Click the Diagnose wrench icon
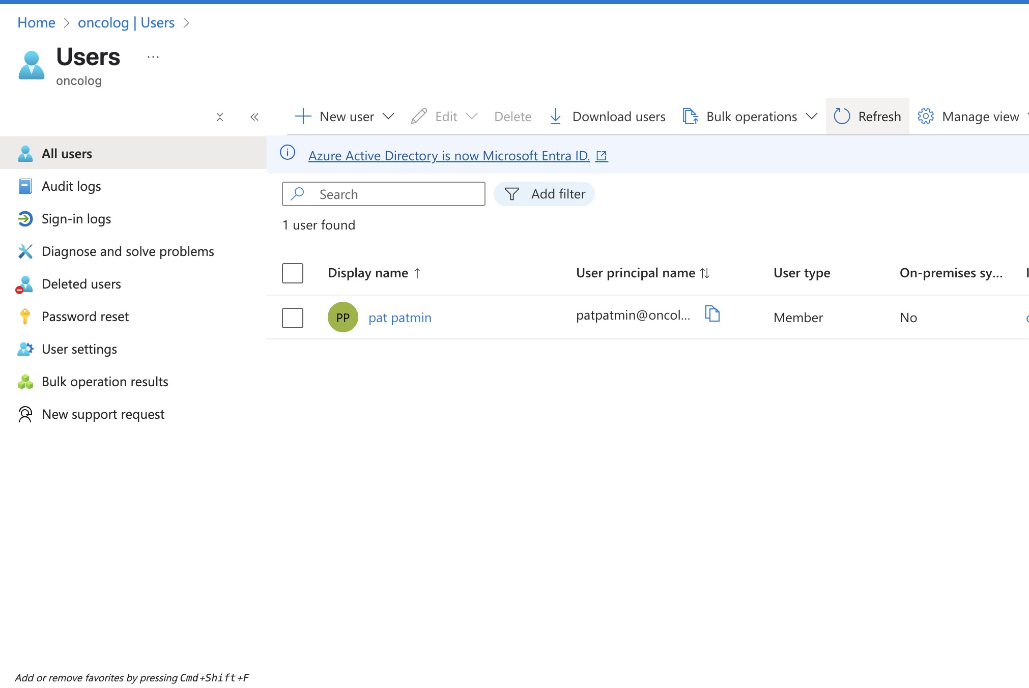 click(x=25, y=251)
